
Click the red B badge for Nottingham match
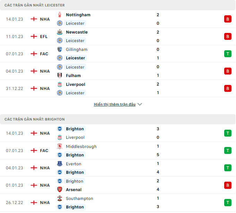coord(228,19)
